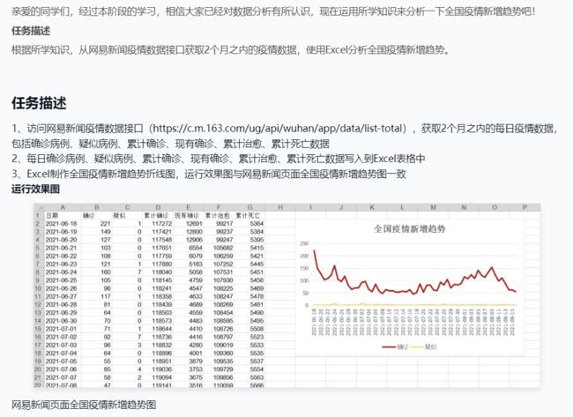Image resolution: width=573 pixels, height=417 pixels.
Task: Click the chart title 全国疫情新增趋势
Action: click(x=410, y=229)
